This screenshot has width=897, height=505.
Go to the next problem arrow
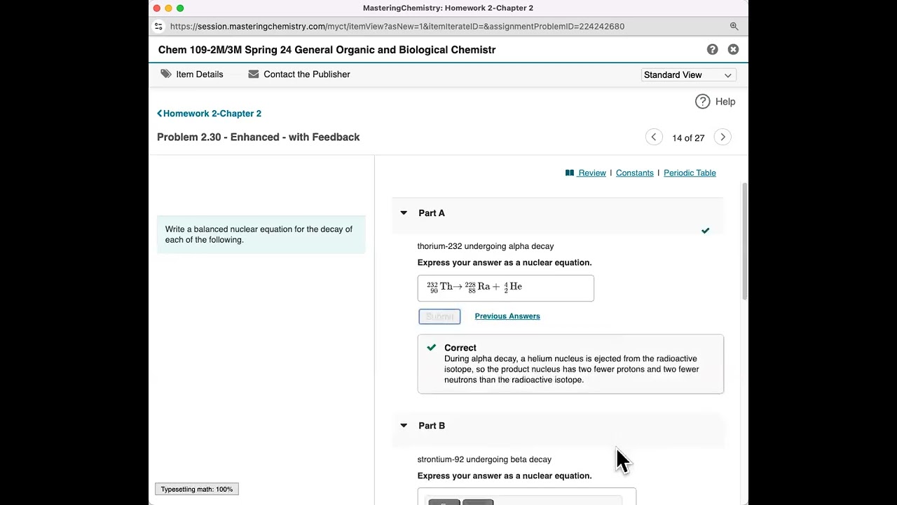(723, 137)
